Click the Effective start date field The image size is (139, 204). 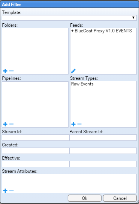36,164
